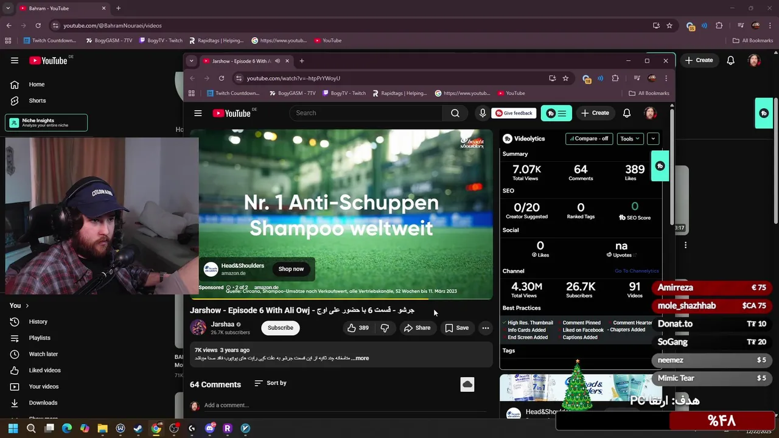Activate voice search microphone icon
The width and height of the screenshot is (779, 438).
click(483, 113)
